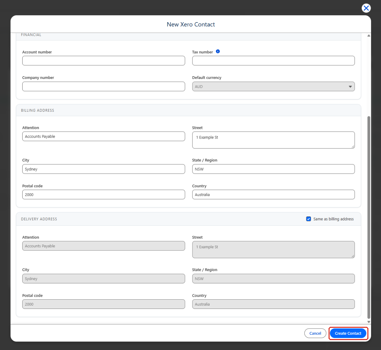Click delivery Street field 1 Example St
Viewport: 381px width, 350px height.
coord(273,250)
